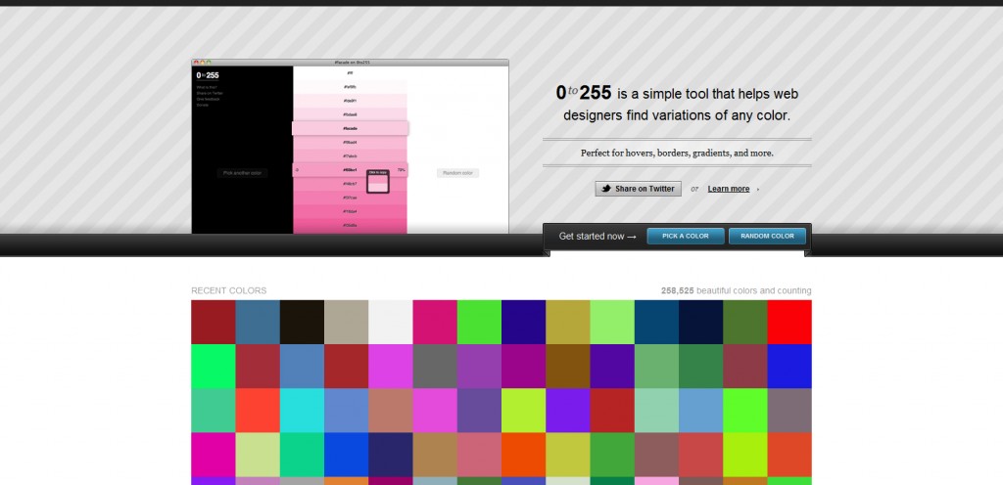Click the PICK A COLOR button
Viewport: 1003px width, 485px height.
[686, 236]
